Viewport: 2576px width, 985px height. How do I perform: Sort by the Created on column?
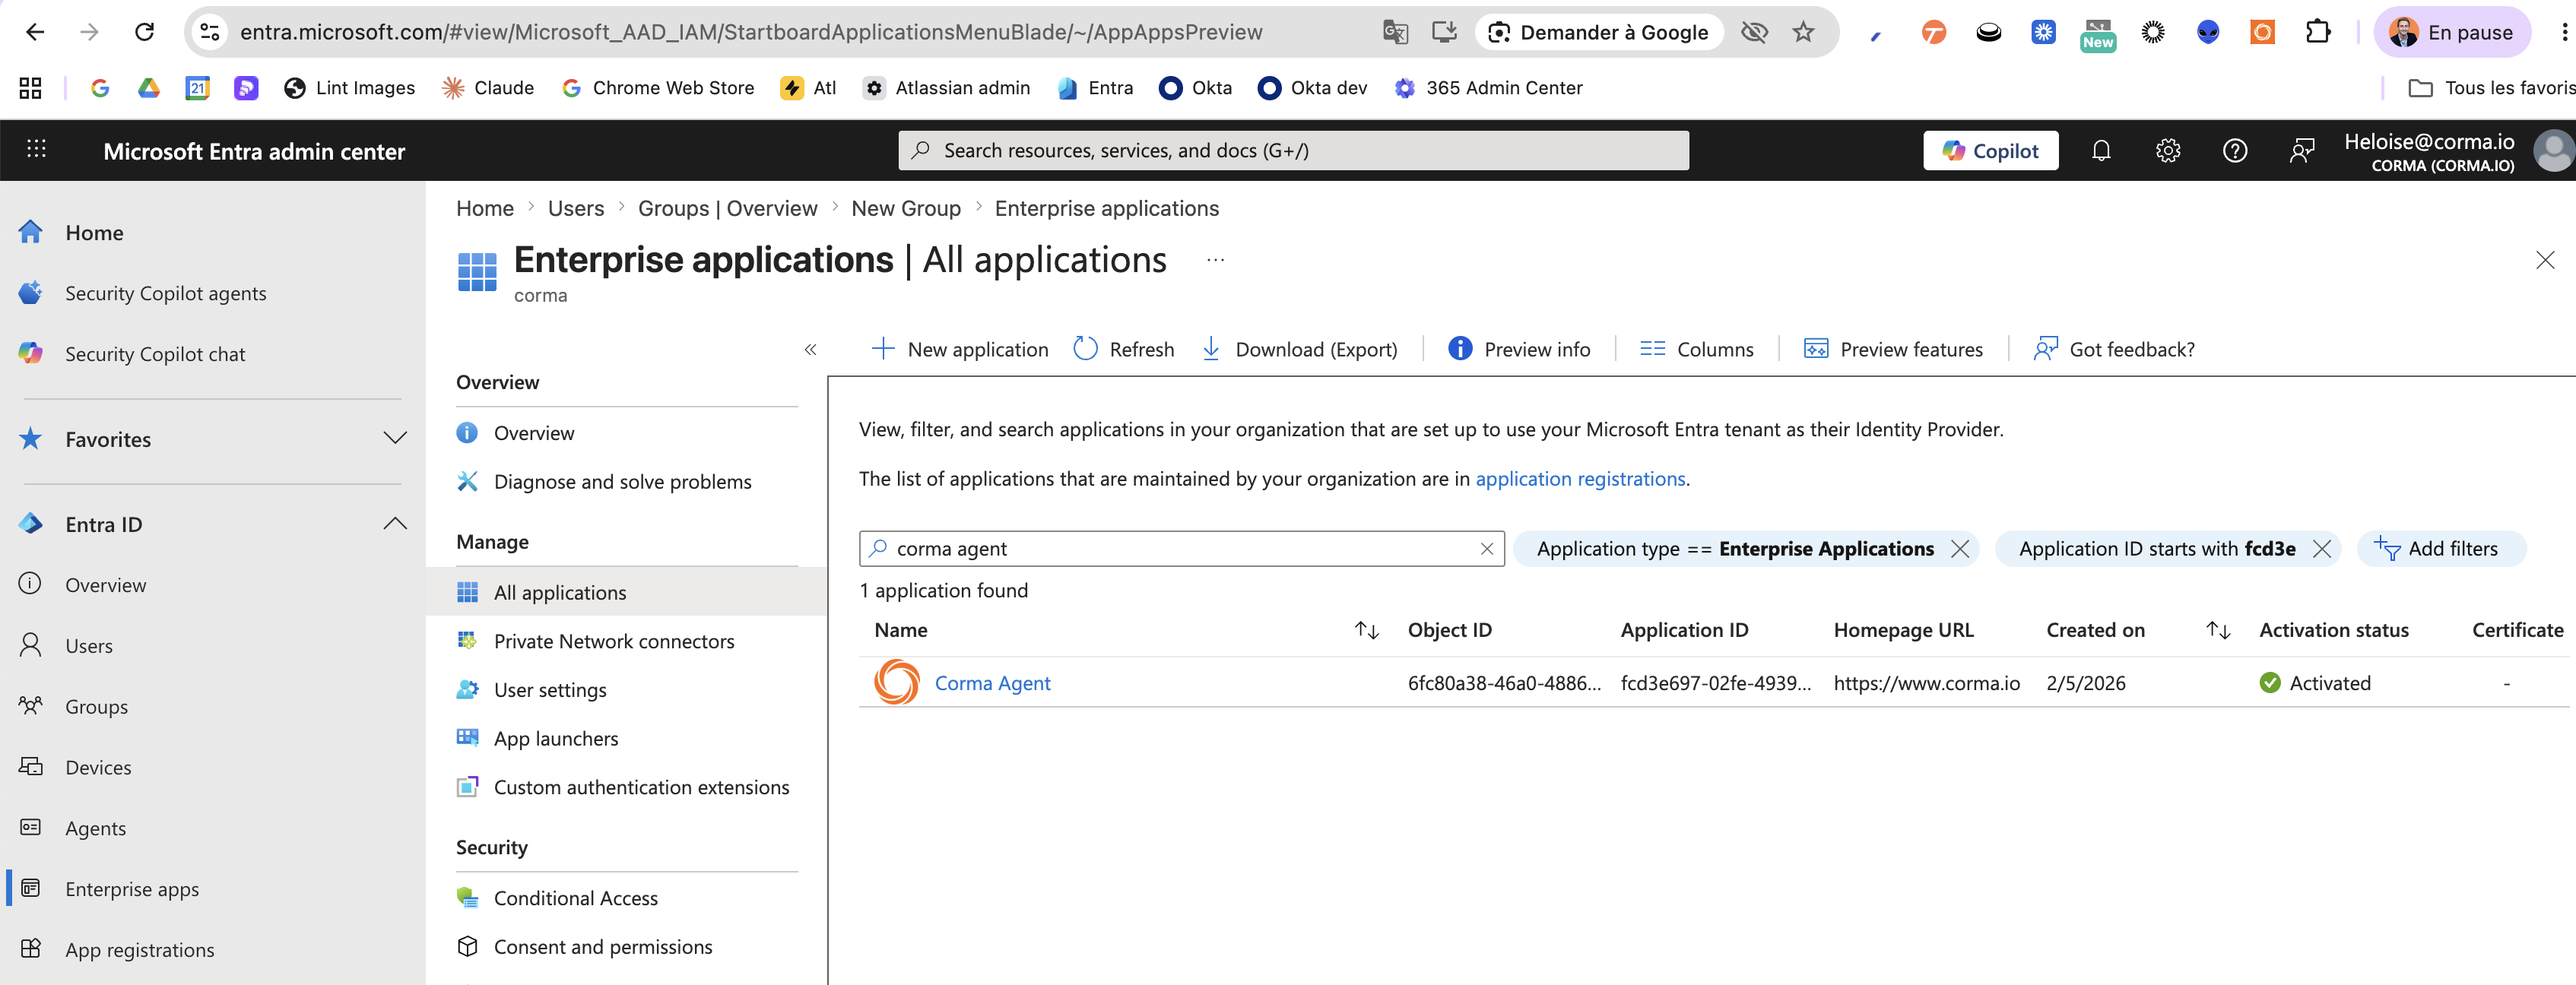2218,631
